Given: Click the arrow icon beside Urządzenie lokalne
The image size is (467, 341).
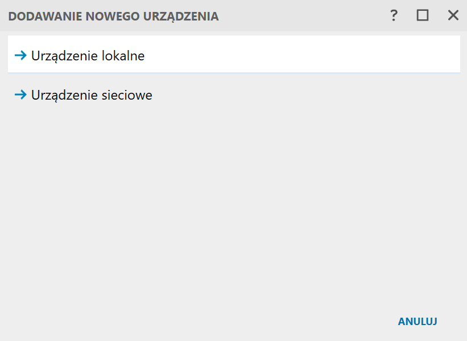Looking at the screenshot, I should click(x=20, y=56).
